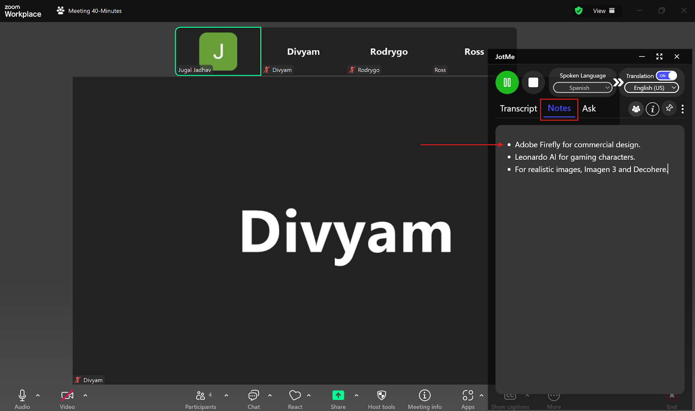The height and width of the screenshot is (411, 695).
Task: Open the Spoken Language Spanish dropdown
Action: click(x=582, y=88)
